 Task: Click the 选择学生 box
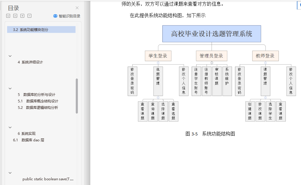[271, 111]
